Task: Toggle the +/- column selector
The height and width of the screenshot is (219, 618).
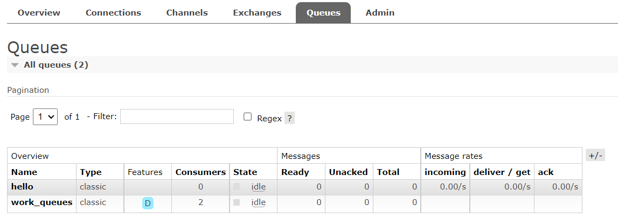Action: (x=596, y=156)
